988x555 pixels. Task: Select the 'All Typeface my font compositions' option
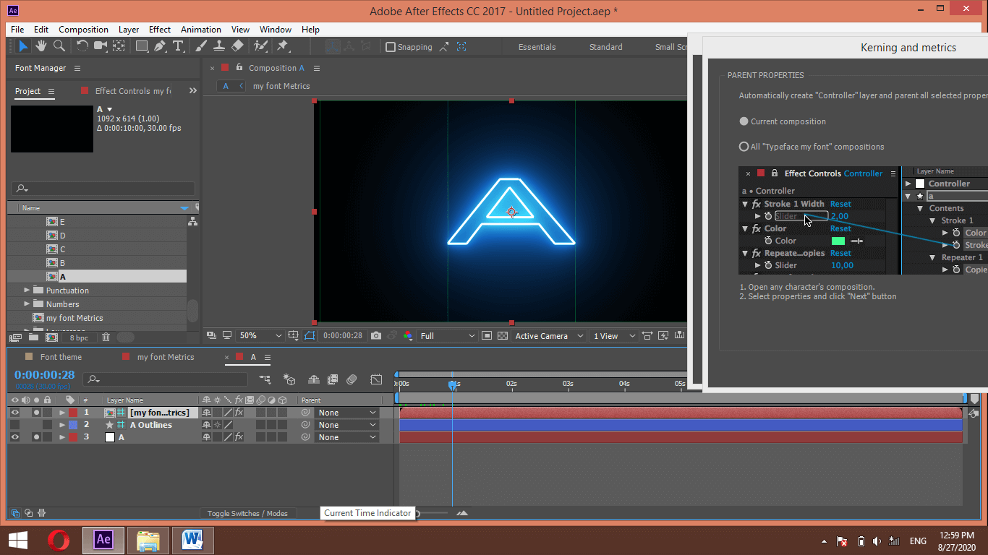(x=744, y=146)
